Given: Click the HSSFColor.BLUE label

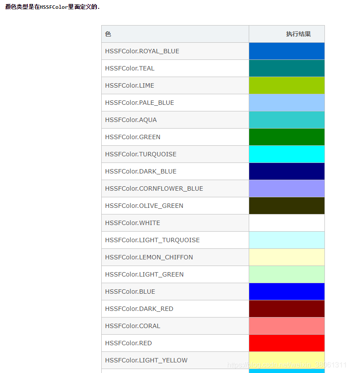Looking at the screenshot, I should 130,292.
